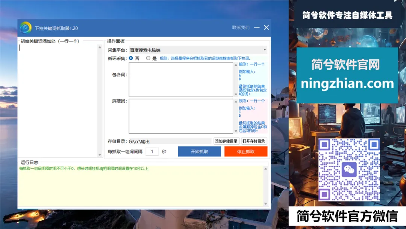Viewport: 406px width, 229px height.
Task: Click 屏蔽词 scrollbar down arrow
Action: (x=236, y=131)
